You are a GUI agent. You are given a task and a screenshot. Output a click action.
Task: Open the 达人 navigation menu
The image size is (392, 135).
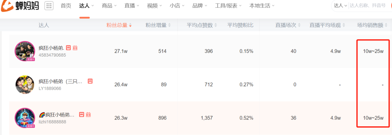[x=86, y=6]
